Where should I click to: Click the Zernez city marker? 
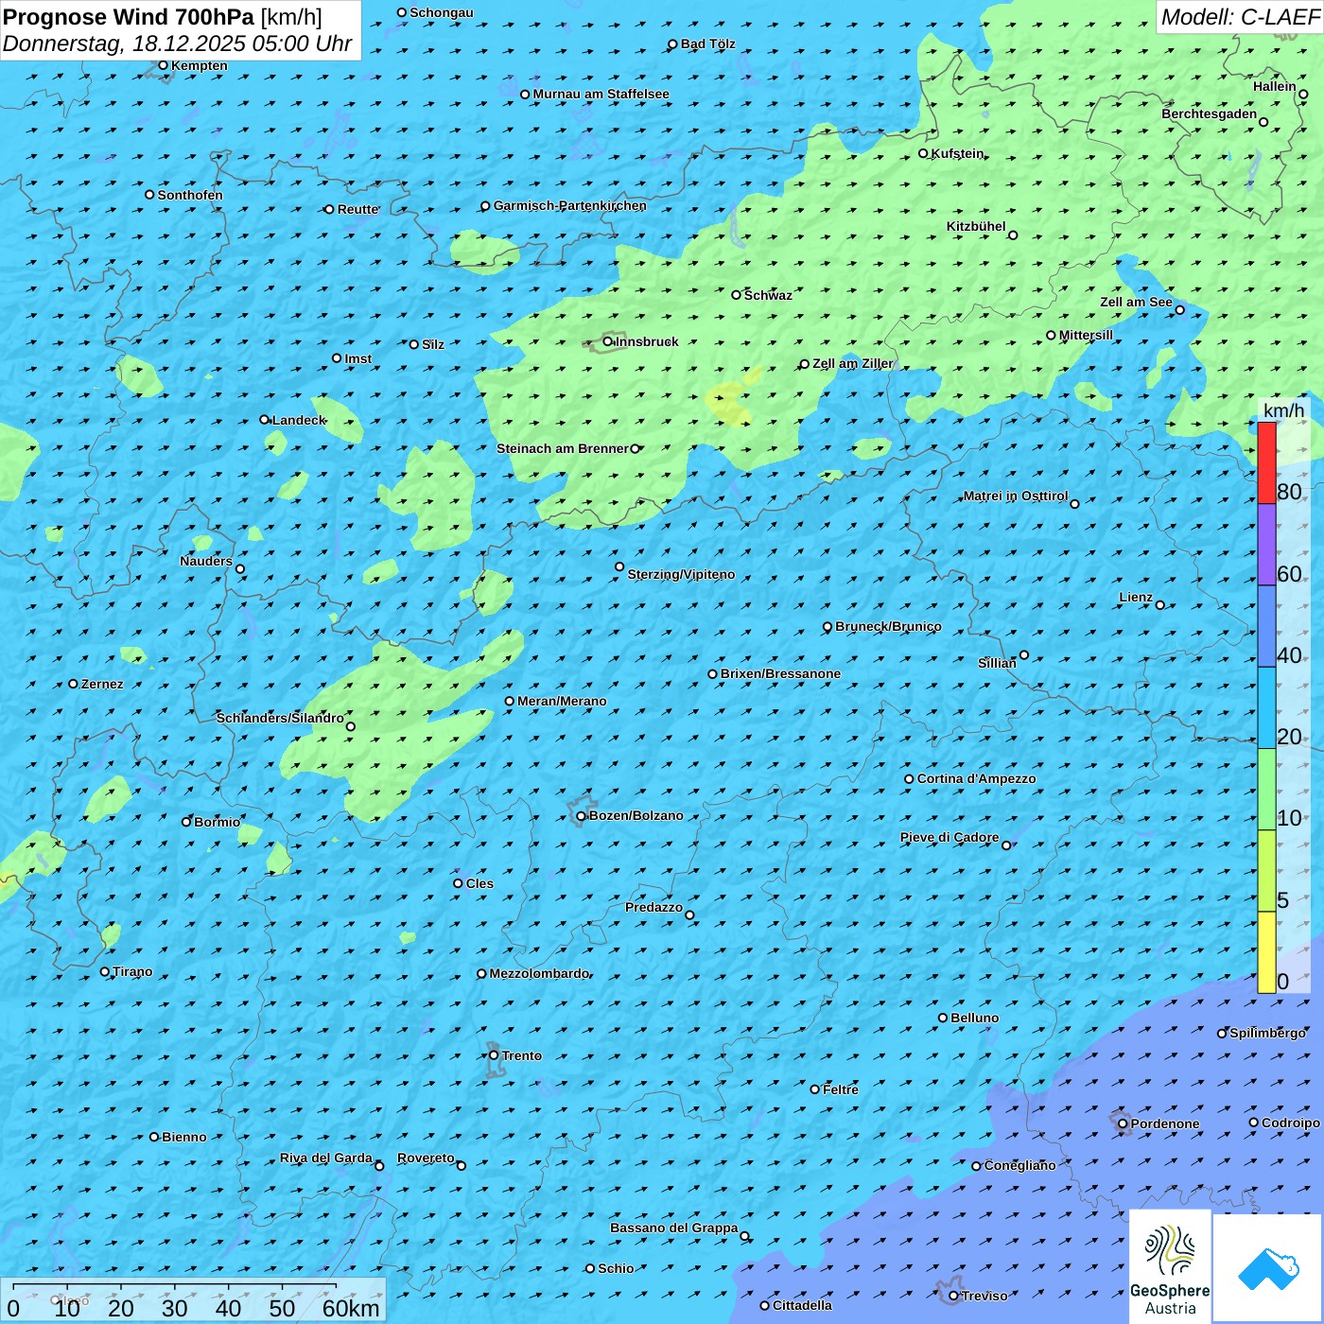click(x=74, y=684)
